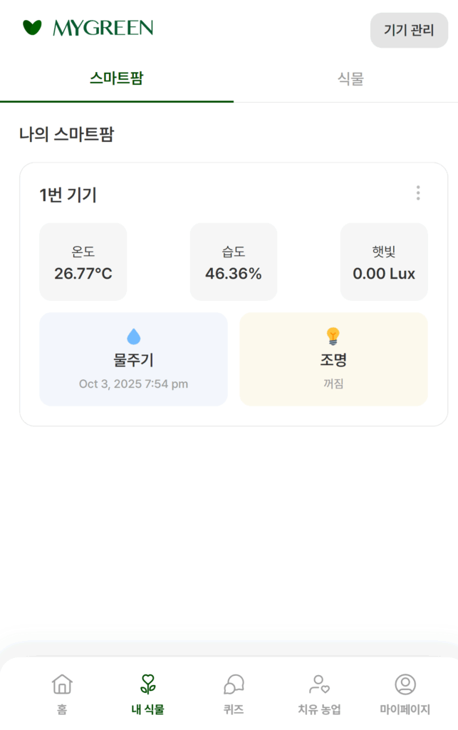The image size is (458, 730).
Task: Open the 1번 기기 three-dot menu
Action: pyautogui.click(x=418, y=193)
